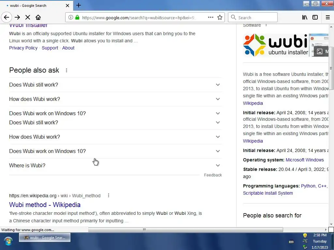Click scroll-down arrow of vertical scrollbar
The height and width of the screenshot is (250, 334).
point(331,224)
